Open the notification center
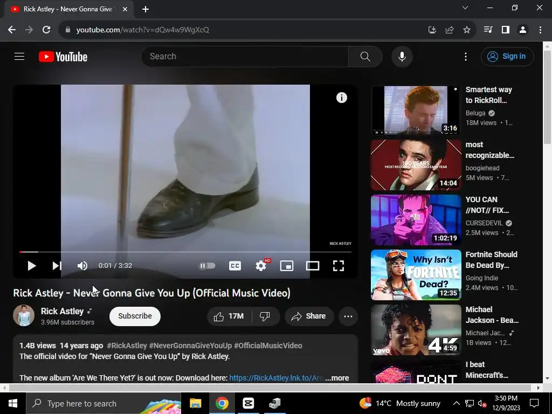The width and height of the screenshot is (552, 414). click(x=534, y=403)
